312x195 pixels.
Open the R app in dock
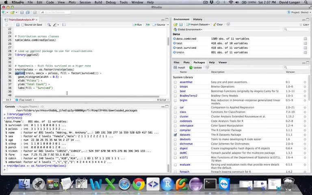[167, 184]
